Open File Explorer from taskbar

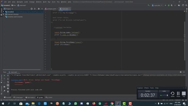coord(33,103)
